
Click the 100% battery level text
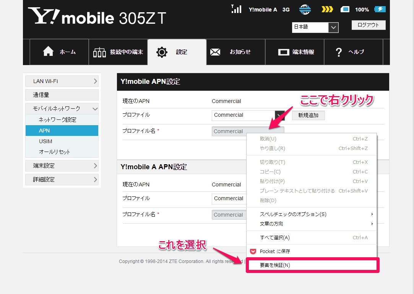coord(362,10)
